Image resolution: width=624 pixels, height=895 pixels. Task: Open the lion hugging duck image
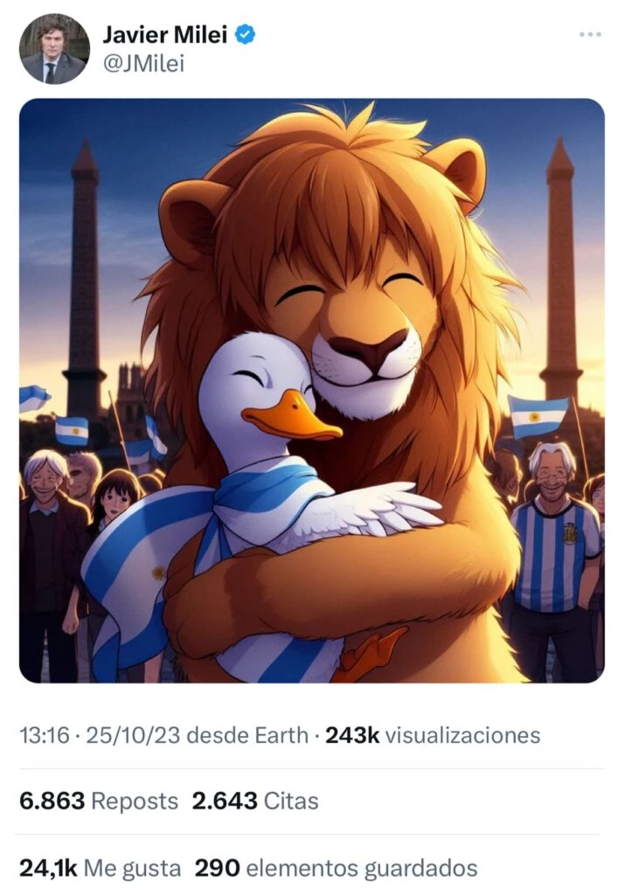point(312,391)
